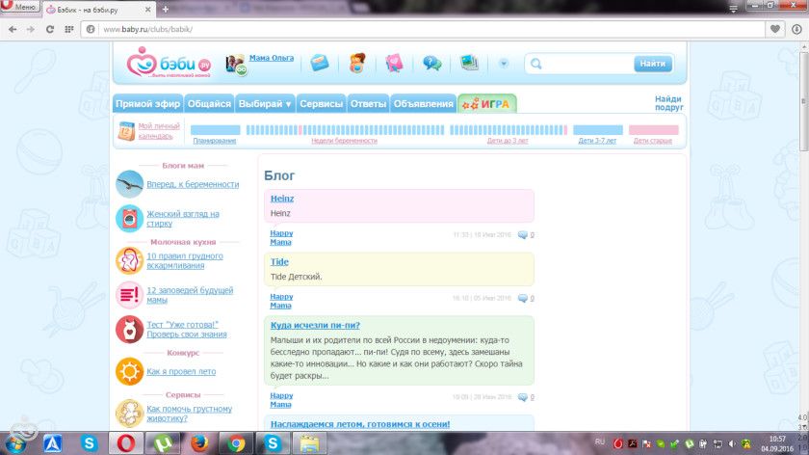Click the Дети до 3 лет timeline bar
Viewport: 809px width, 455px height.
point(509,130)
